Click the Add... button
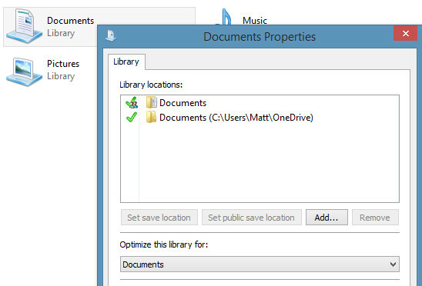The image size is (422, 286). point(327,218)
